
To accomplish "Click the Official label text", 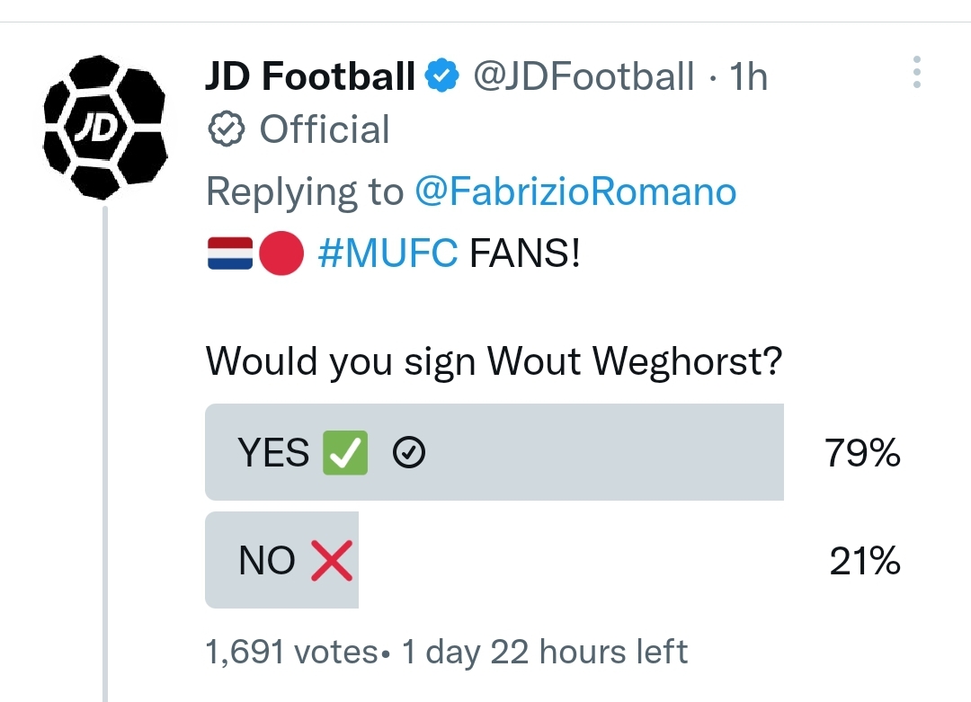I will click(x=325, y=130).
